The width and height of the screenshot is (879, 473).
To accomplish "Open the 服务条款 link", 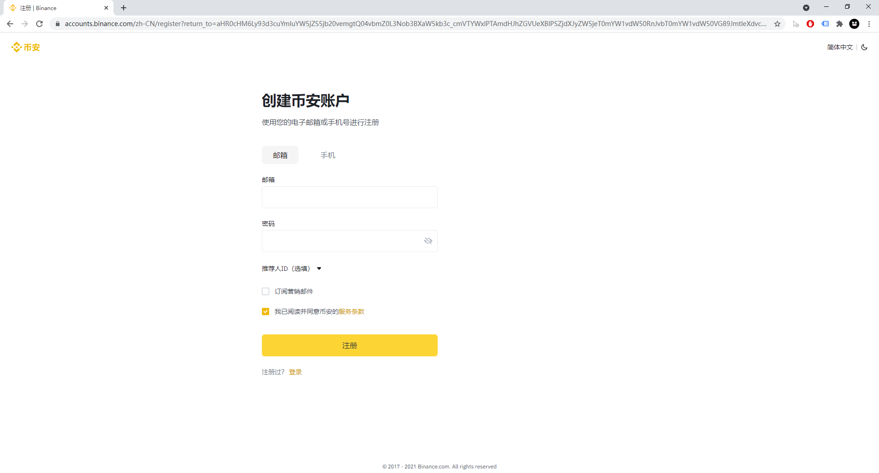I will pyautogui.click(x=352, y=312).
